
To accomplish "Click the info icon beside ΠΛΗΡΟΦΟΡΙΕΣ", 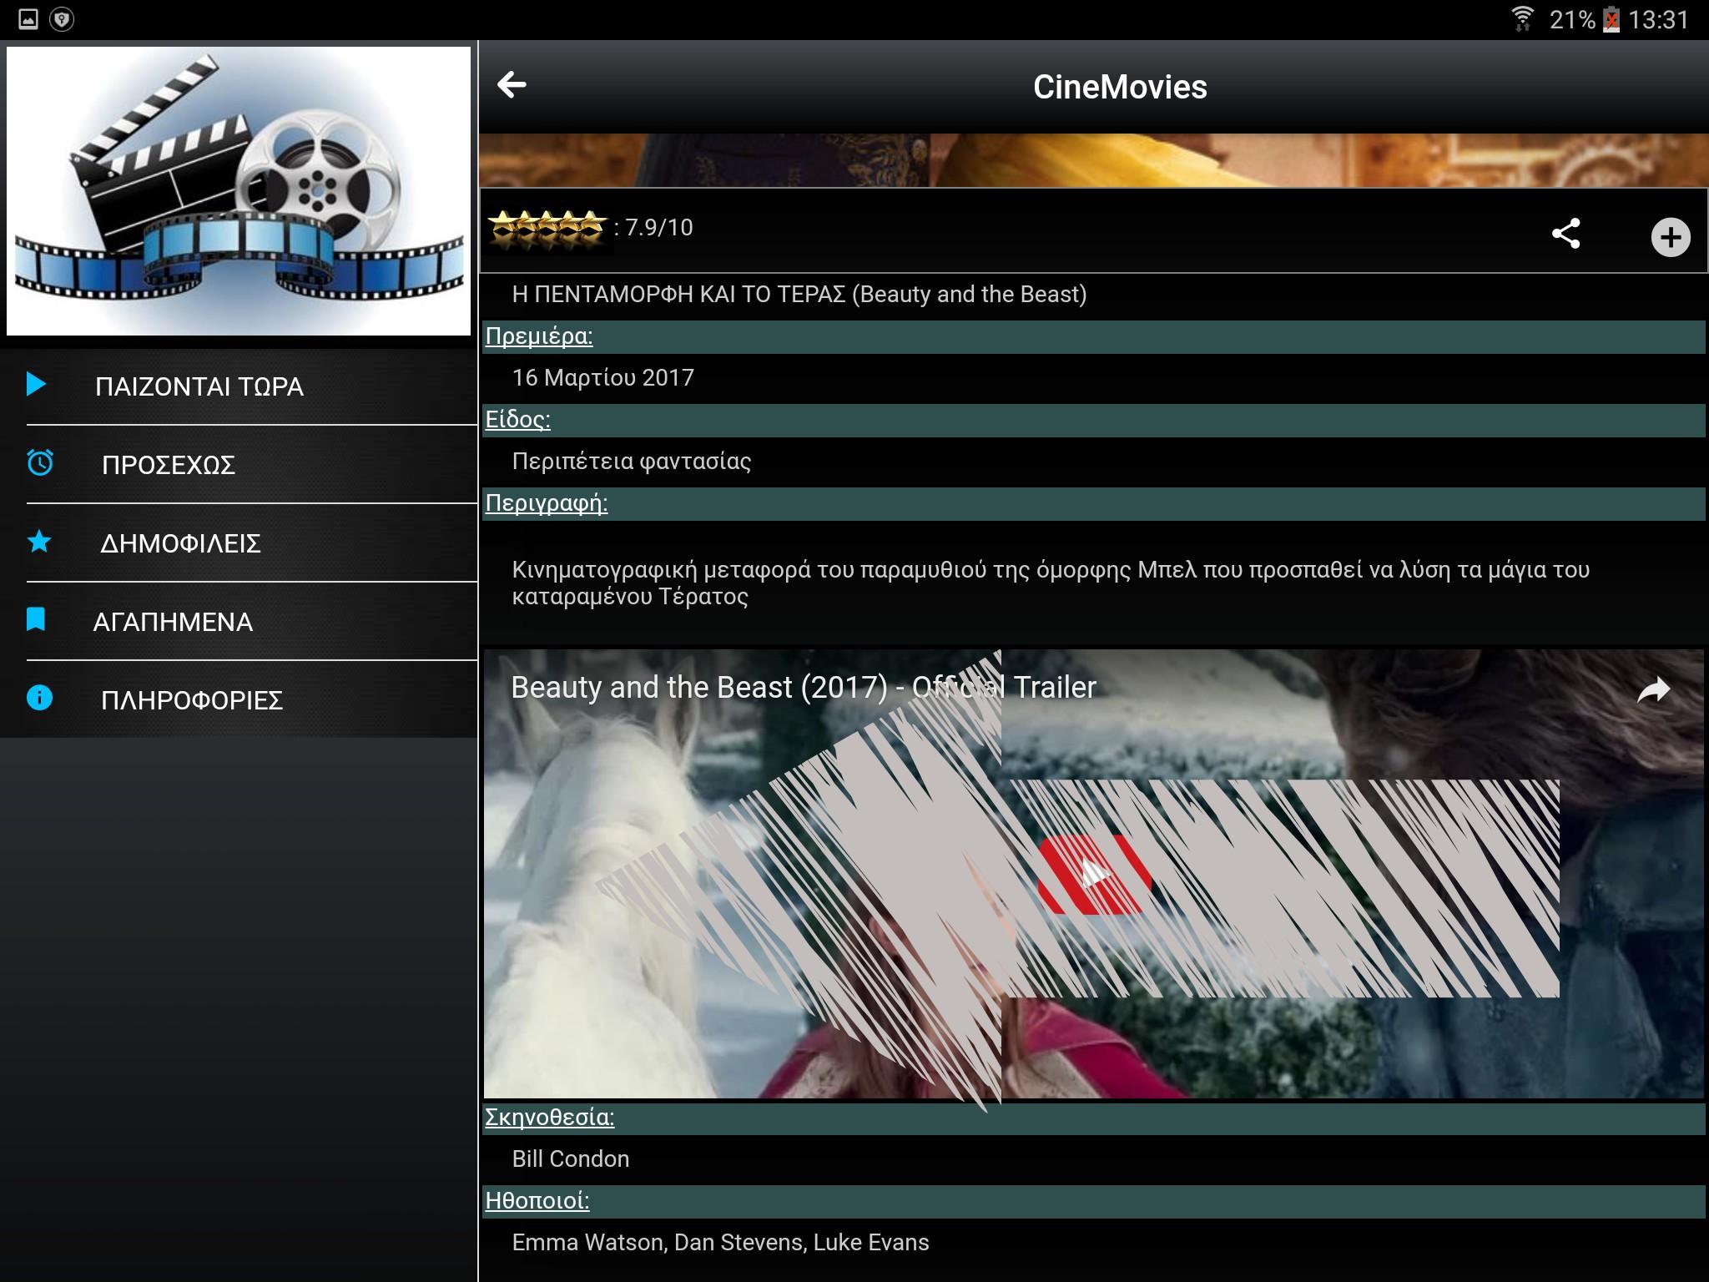I will point(39,698).
